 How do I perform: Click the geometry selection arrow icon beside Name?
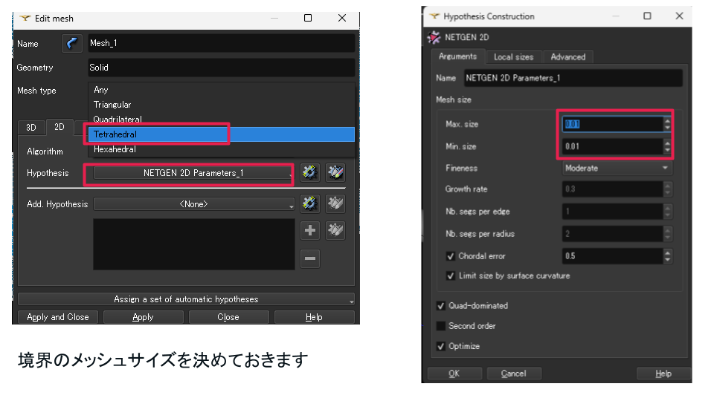[x=71, y=44]
